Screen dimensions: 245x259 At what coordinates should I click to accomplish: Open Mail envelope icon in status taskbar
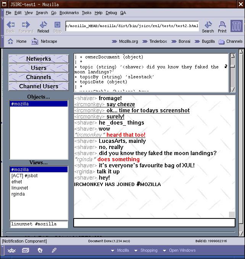click(x=26, y=251)
